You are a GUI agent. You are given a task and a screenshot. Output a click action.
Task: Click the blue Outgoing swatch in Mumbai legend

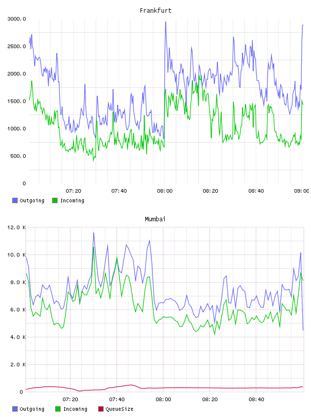[x=15, y=409]
